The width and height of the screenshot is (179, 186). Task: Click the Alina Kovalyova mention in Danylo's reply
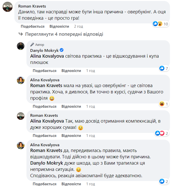[x=46, y=56]
